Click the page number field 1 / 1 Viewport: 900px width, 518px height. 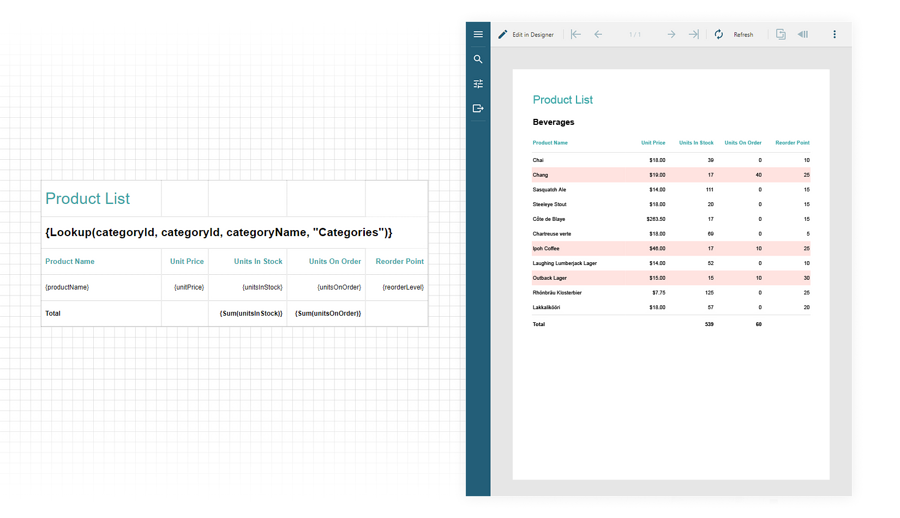[635, 34]
